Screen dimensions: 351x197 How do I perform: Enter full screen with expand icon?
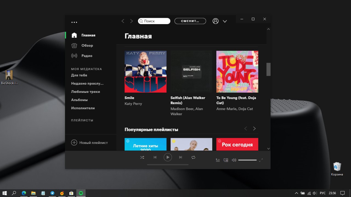pyautogui.click(x=261, y=160)
